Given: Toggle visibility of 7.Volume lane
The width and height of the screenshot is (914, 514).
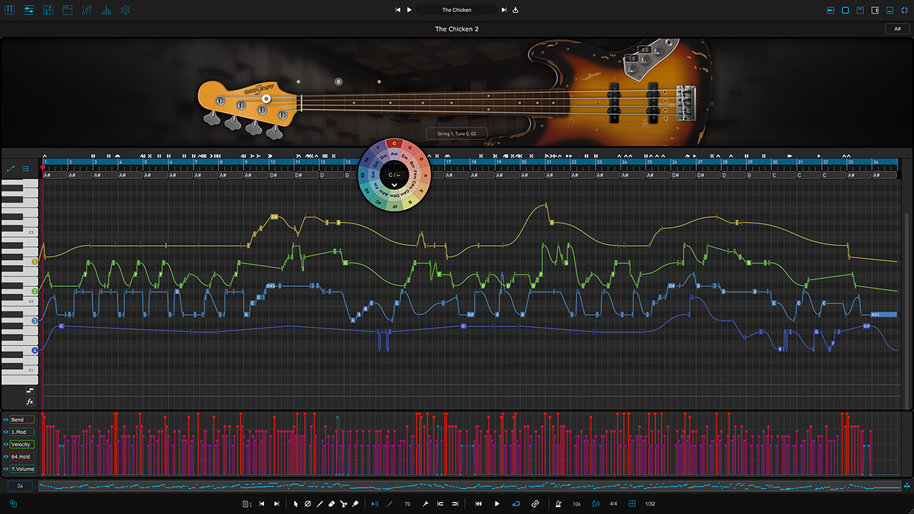Looking at the screenshot, I should [x=6, y=469].
